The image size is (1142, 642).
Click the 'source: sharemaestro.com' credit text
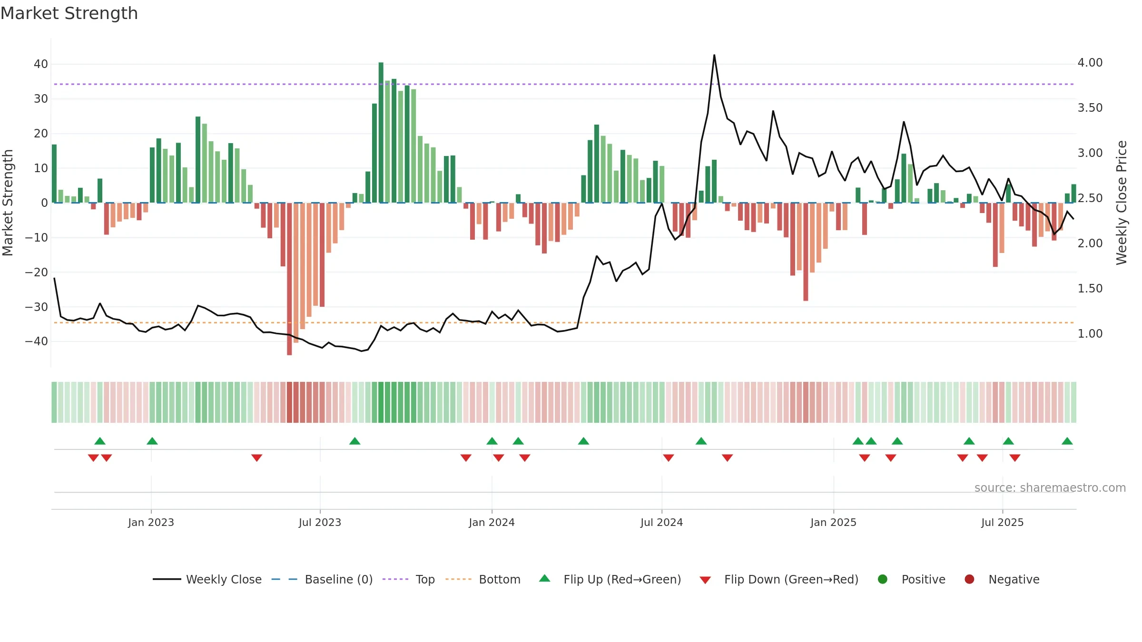pyautogui.click(x=1050, y=487)
